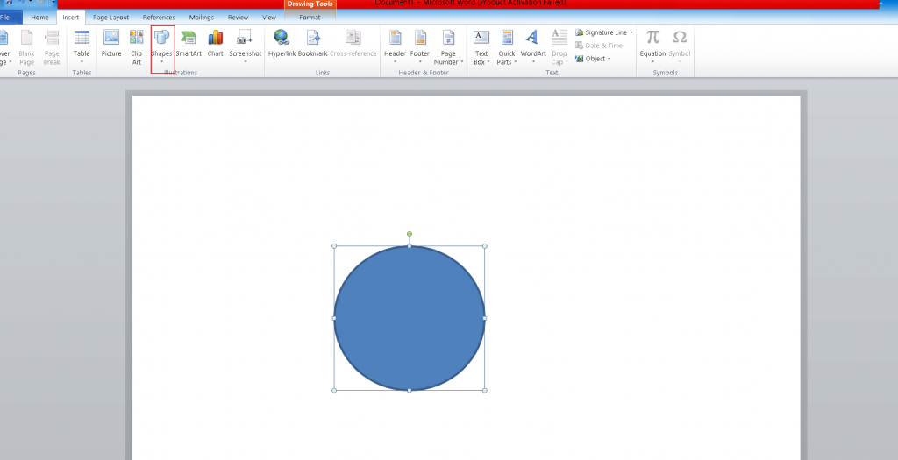Expand the Signature Line dropdown arrow
Image resolution: width=898 pixels, height=460 pixels.
(x=631, y=32)
